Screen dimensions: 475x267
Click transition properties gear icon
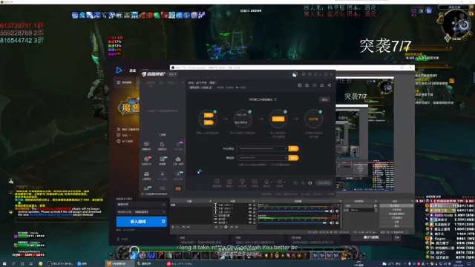tap(376, 206)
